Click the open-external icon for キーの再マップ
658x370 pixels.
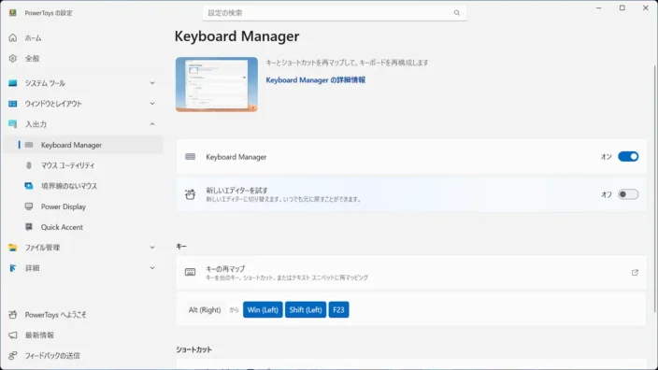tap(635, 273)
